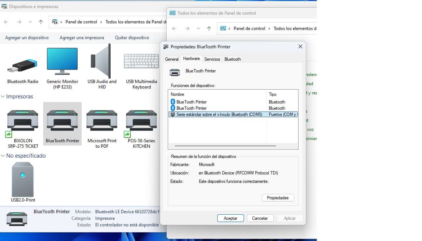Collapse the Impresoras group
422x241 pixels.
click(3, 97)
